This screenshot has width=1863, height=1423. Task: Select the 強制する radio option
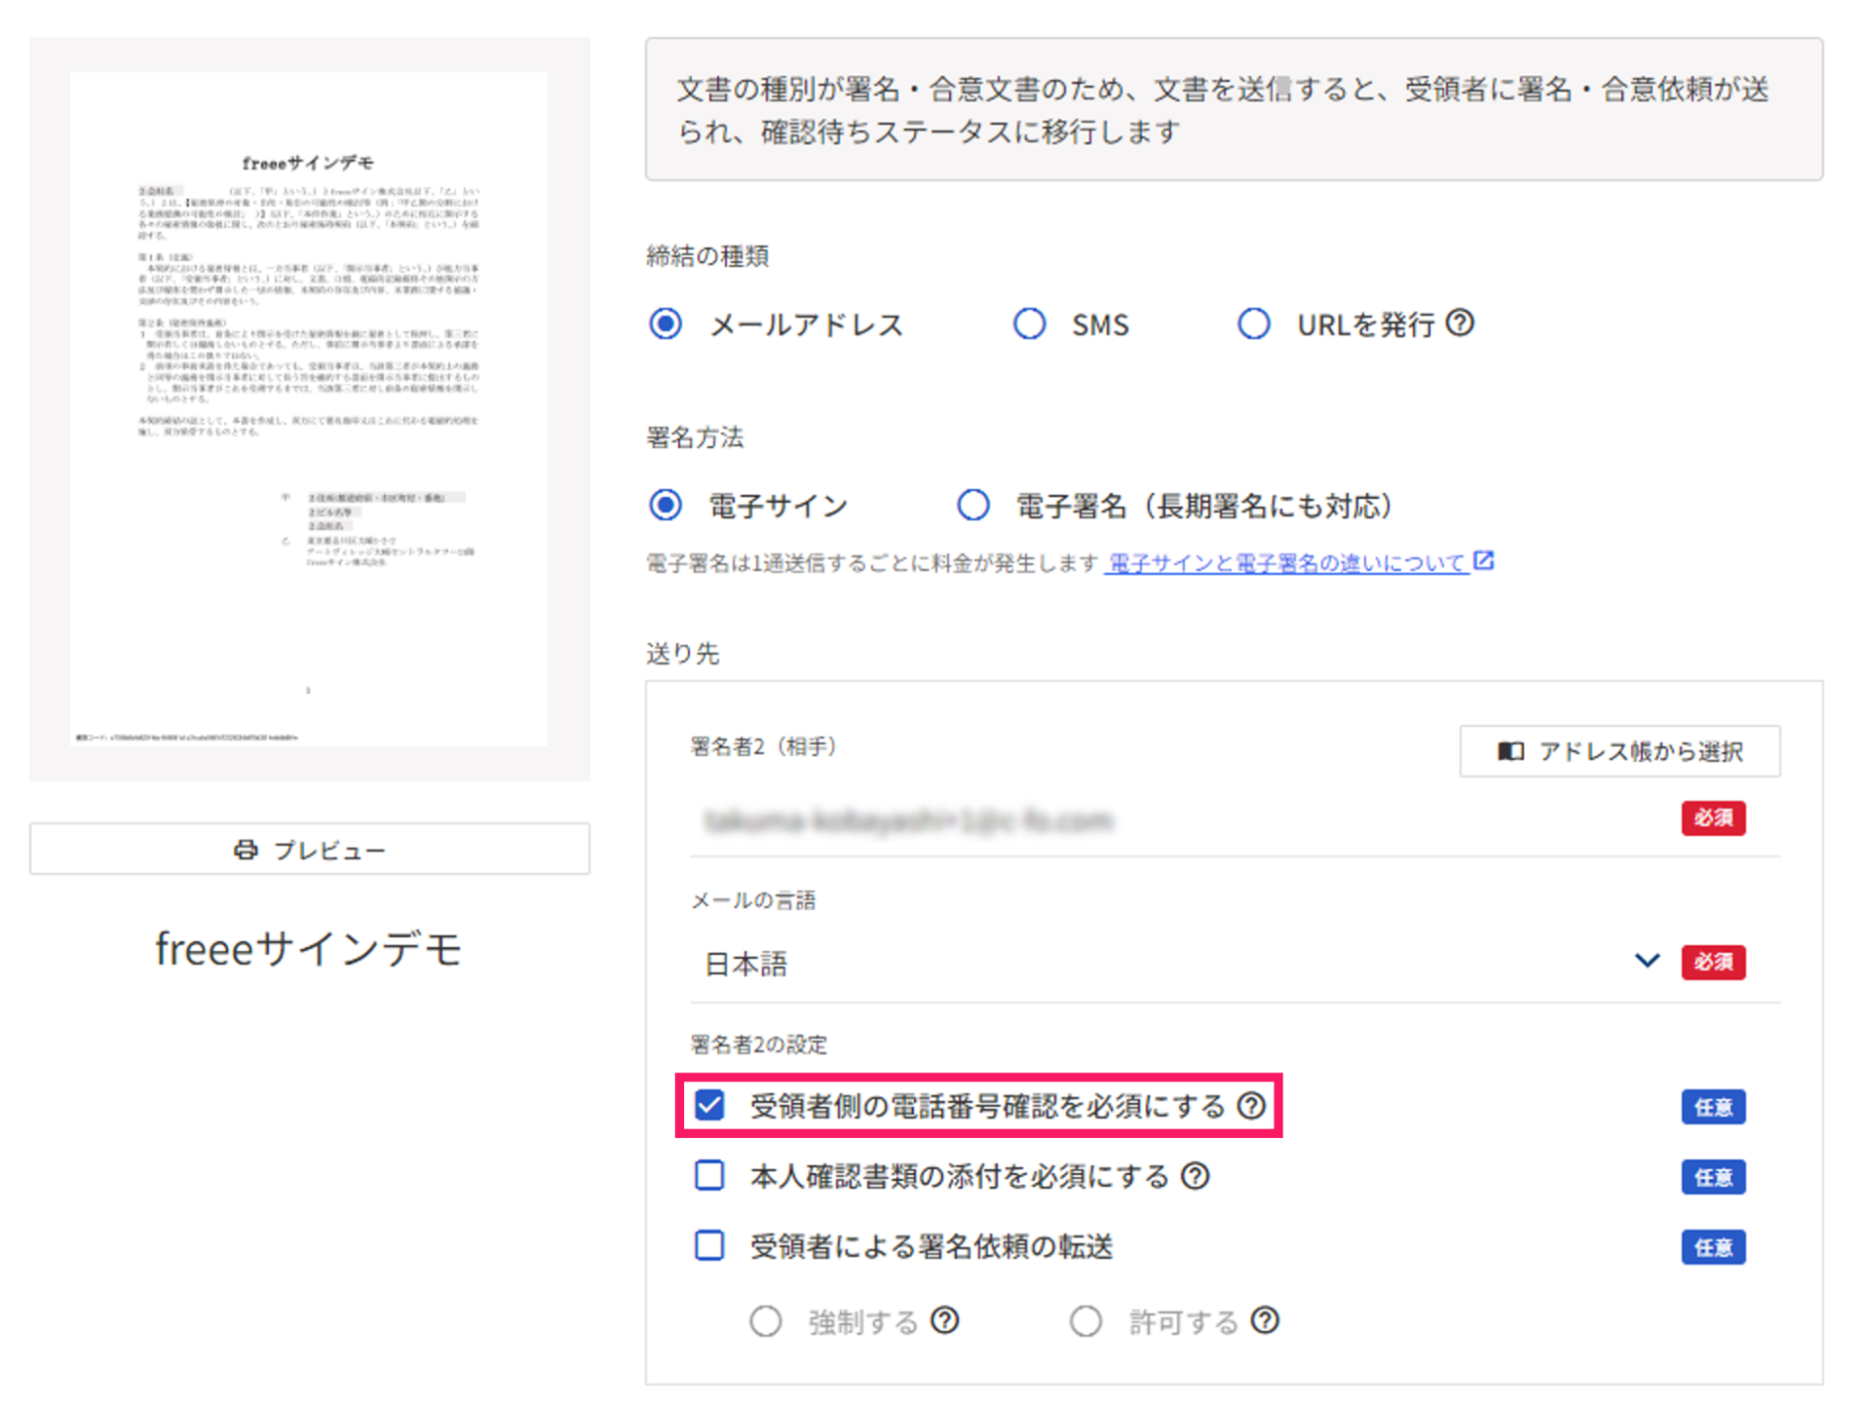pyautogui.click(x=766, y=1321)
